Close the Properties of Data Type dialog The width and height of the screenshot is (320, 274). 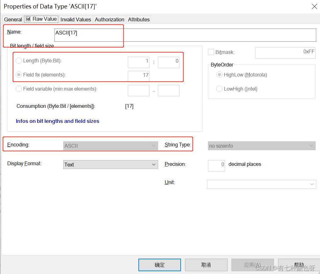click(314, 7)
